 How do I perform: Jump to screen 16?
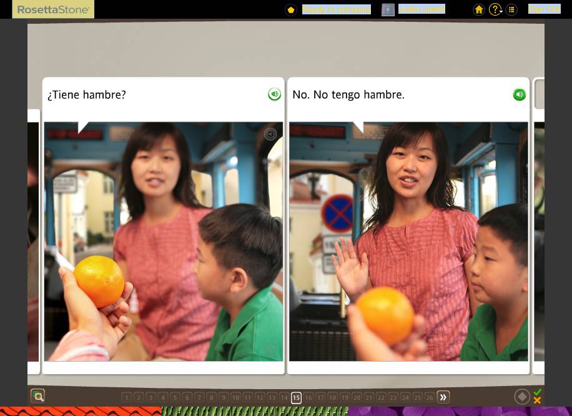point(308,397)
